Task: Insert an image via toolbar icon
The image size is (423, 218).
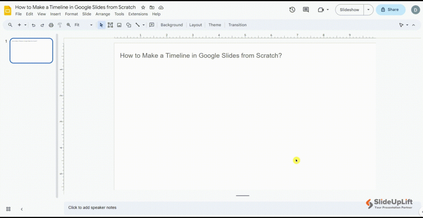Action: [x=119, y=25]
